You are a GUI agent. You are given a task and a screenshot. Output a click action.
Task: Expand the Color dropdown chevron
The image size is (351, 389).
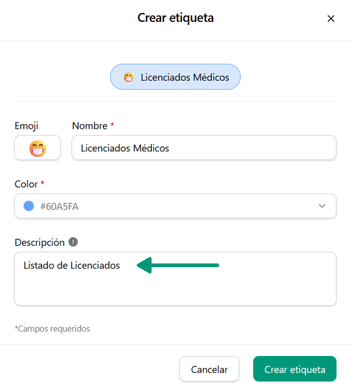[x=322, y=206]
